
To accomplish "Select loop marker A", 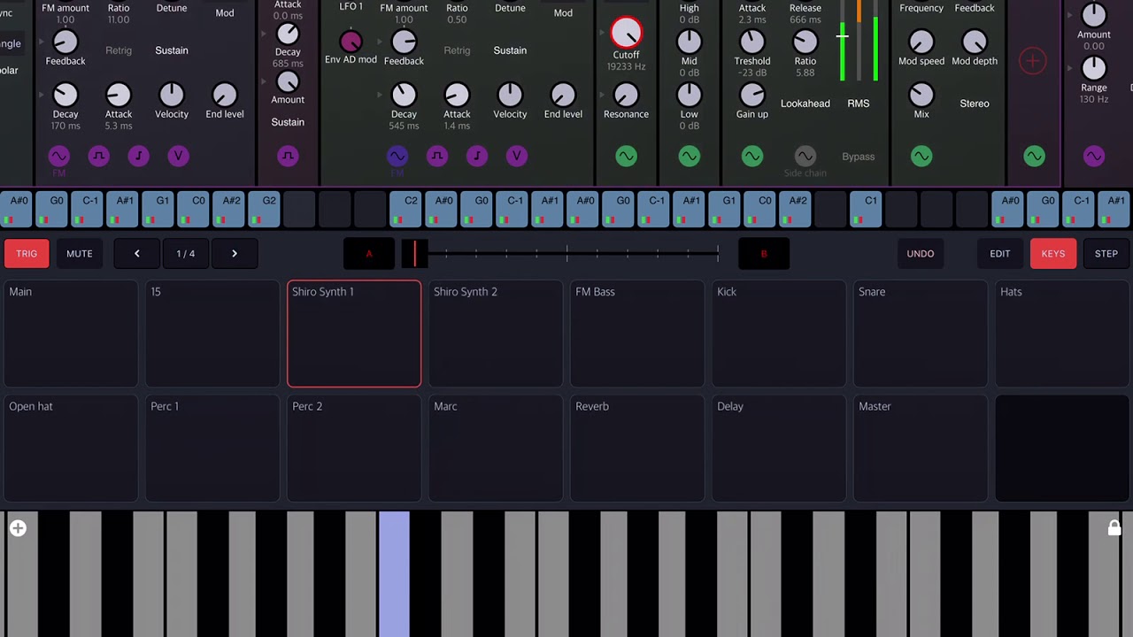I will click(x=369, y=254).
